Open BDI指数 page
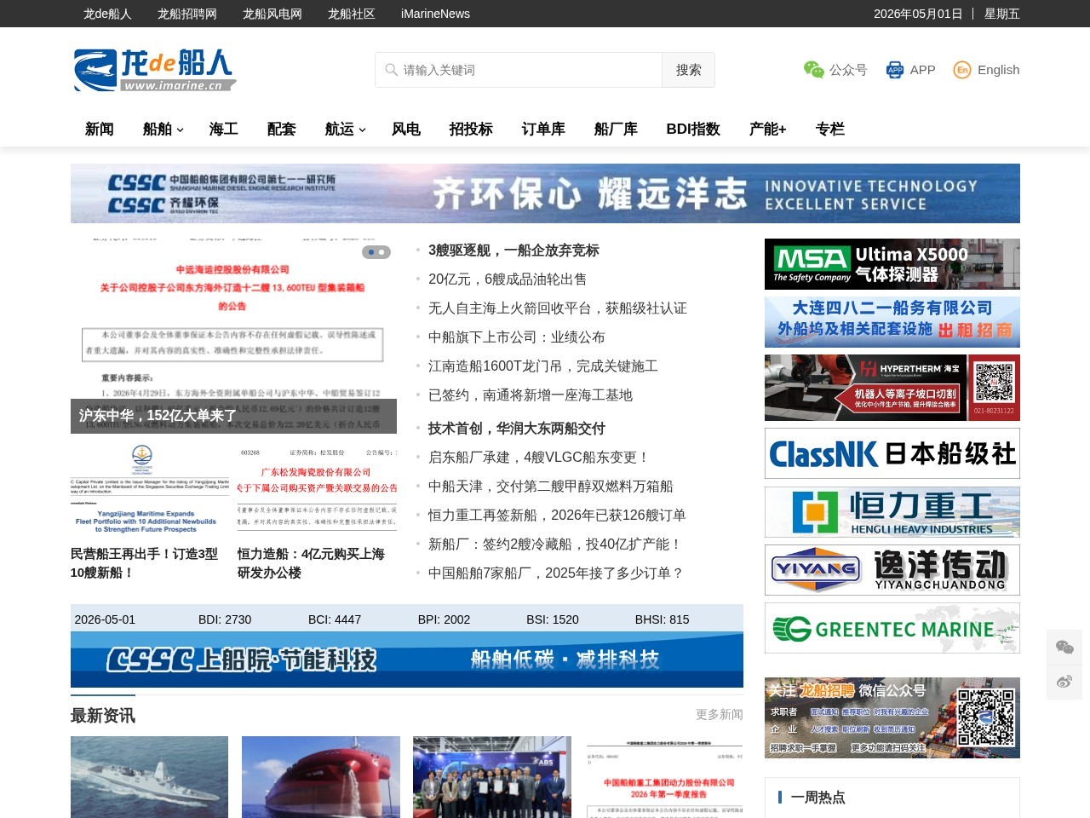The width and height of the screenshot is (1090, 818). click(x=693, y=130)
